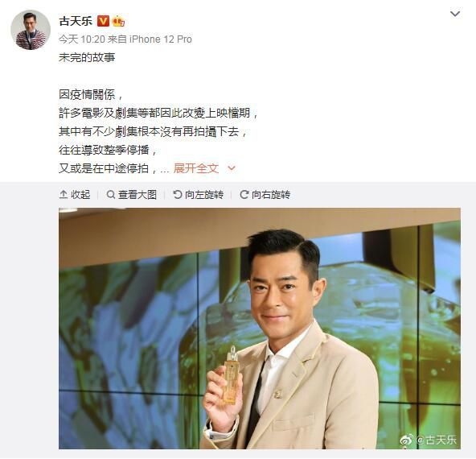The width and height of the screenshot is (476, 459).
Task: Rotate image left with 向左旋转
Action: pos(199,195)
